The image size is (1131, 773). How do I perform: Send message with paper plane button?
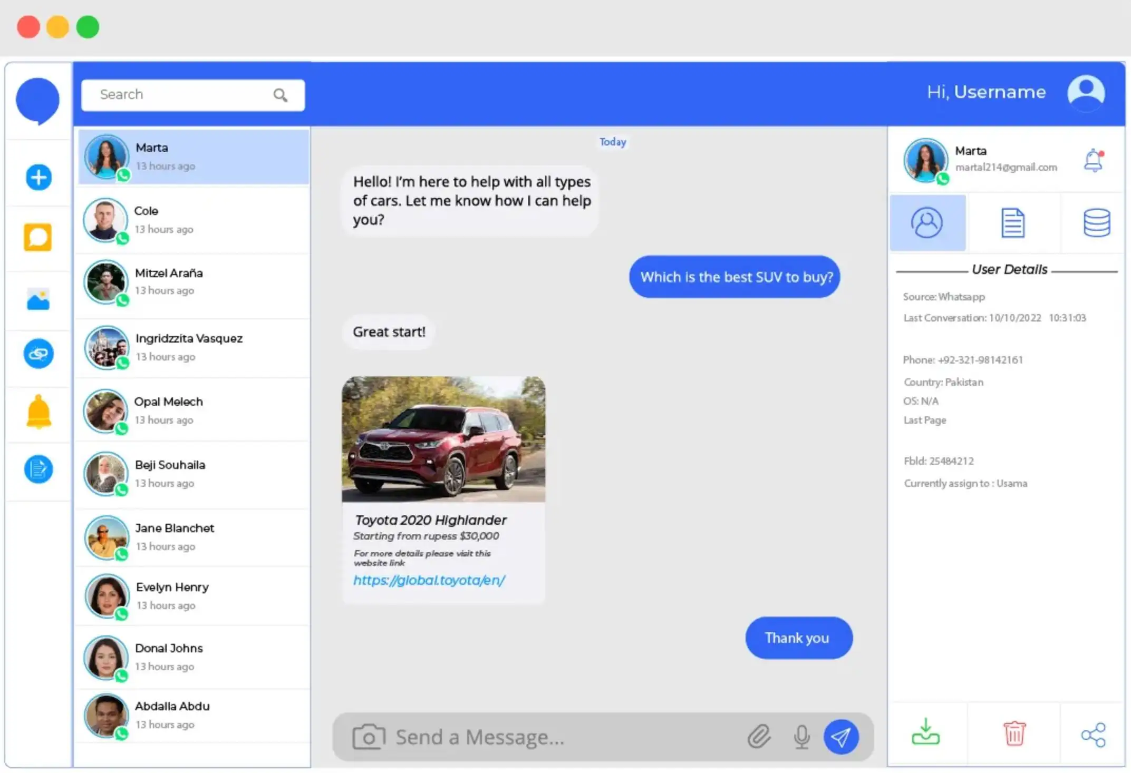click(841, 737)
